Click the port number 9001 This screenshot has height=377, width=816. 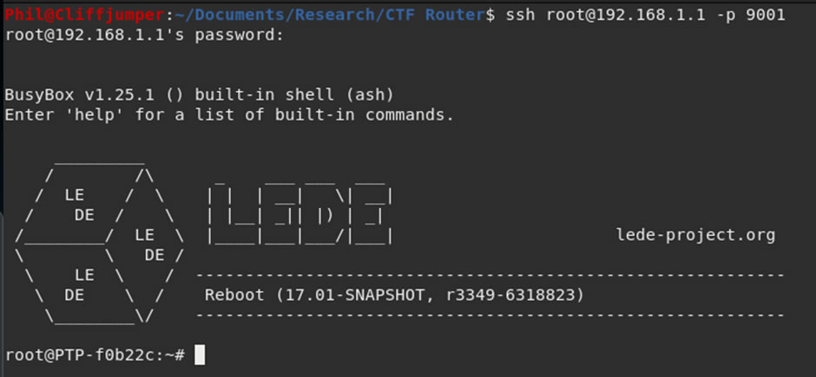pos(765,15)
